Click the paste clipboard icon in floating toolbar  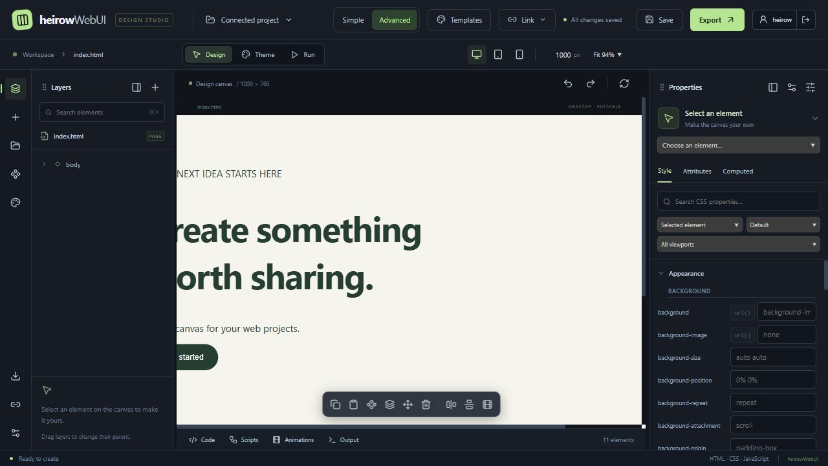pyautogui.click(x=353, y=405)
